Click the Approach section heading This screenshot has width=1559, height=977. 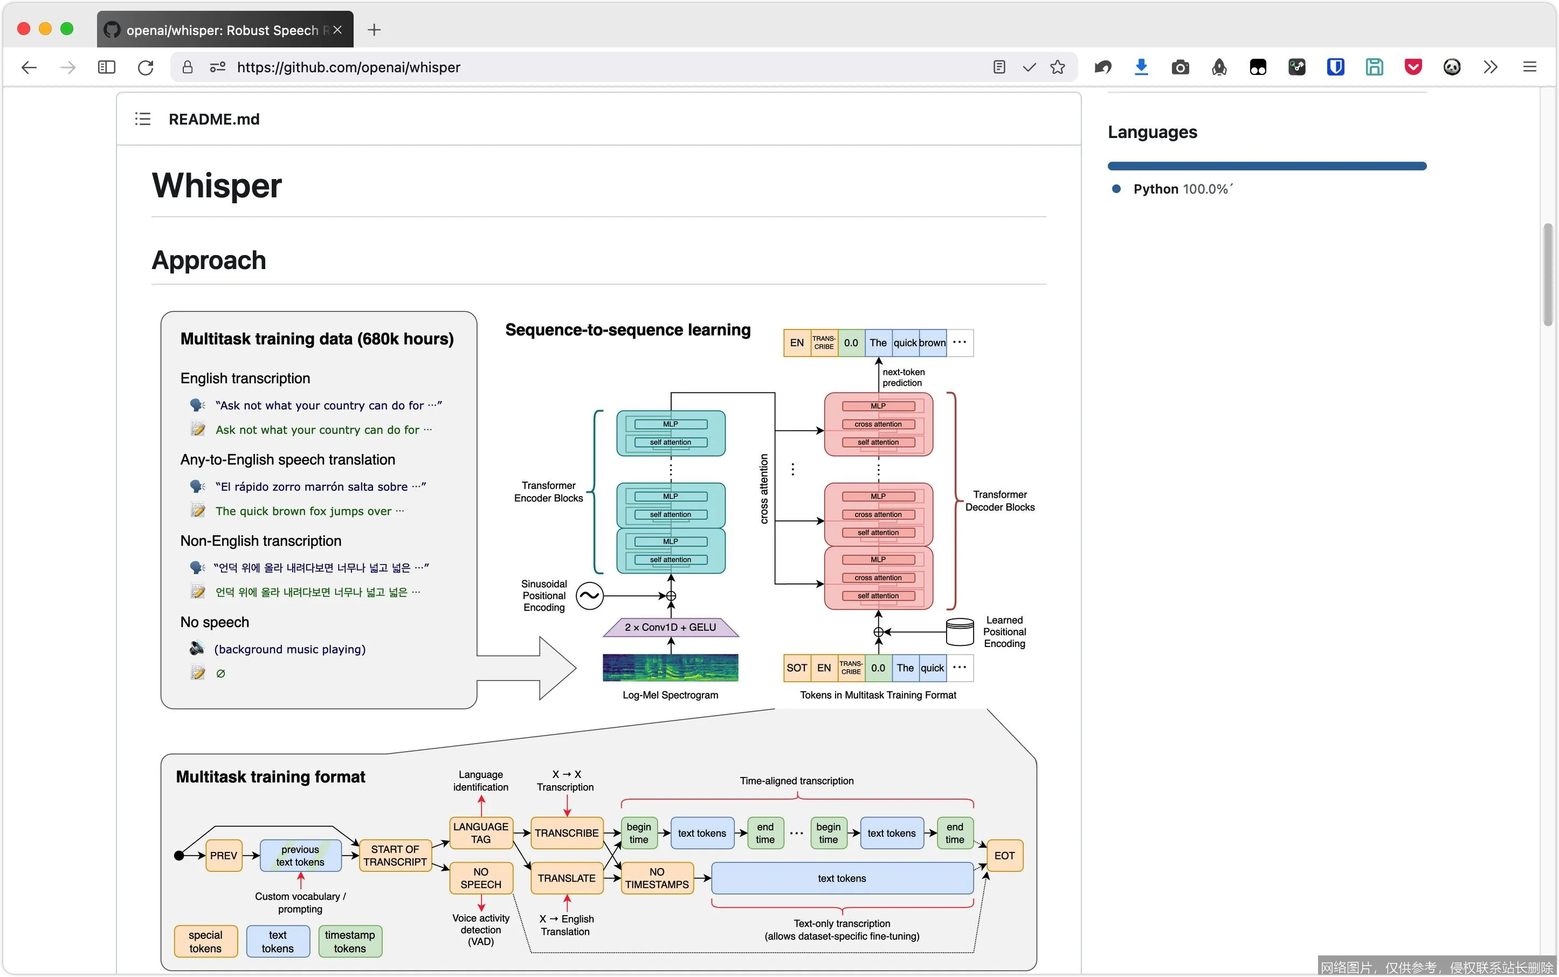point(209,260)
